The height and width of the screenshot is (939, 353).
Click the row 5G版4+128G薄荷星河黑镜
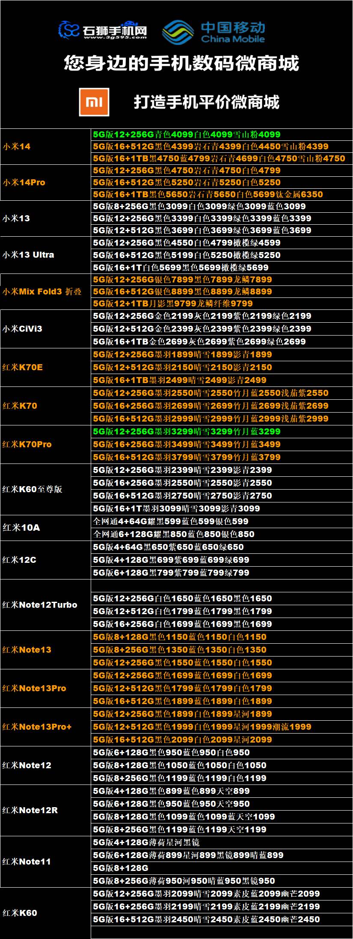[222, 842]
